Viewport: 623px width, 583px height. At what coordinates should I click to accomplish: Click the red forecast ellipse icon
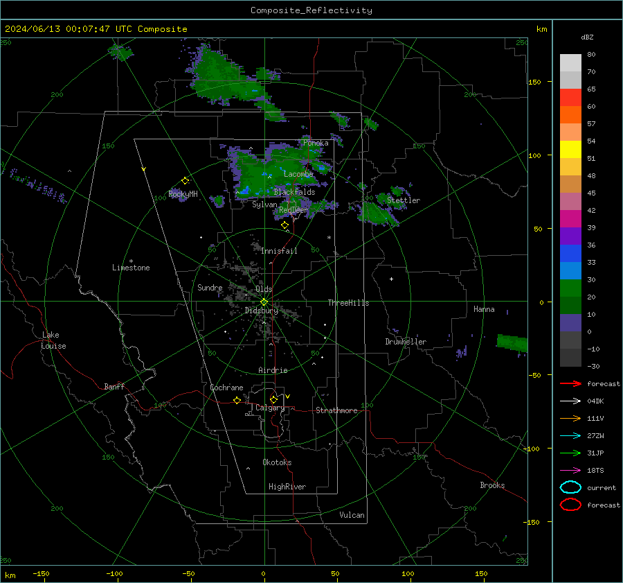570,505
